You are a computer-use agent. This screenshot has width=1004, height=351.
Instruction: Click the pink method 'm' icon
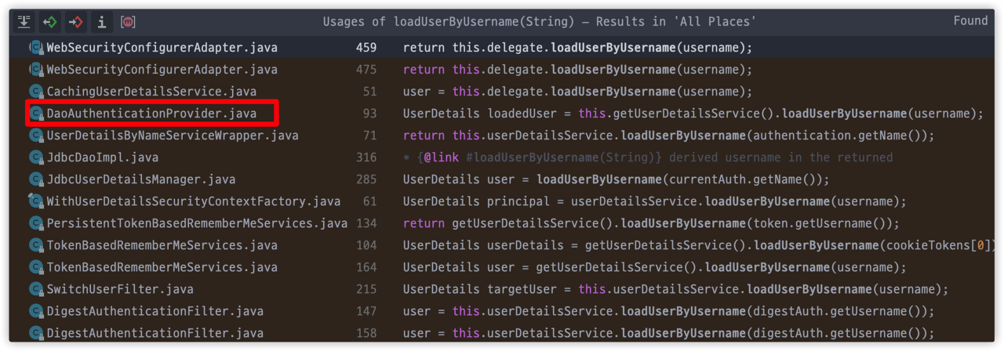pyautogui.click(x=127, y=22)
